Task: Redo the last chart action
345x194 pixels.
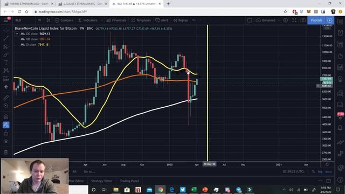Action: [201, 20]
